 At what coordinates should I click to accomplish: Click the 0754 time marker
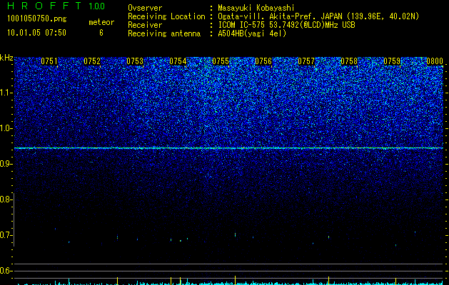point(178,61)
